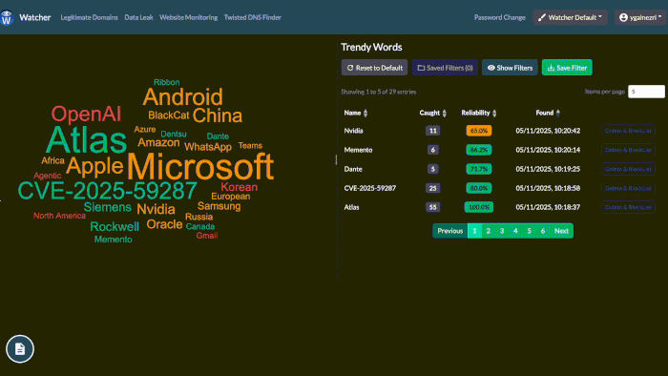Click Delete & Blocklist for Nvidia row
The image size is (668, 376).
628,131
